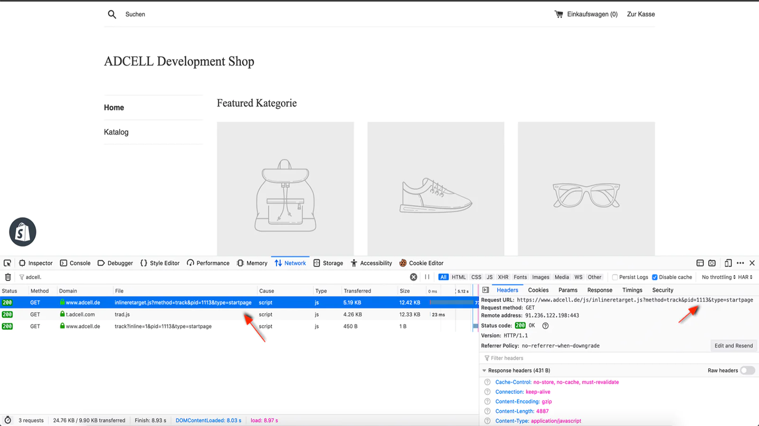Switch to Response details tab
759x426 pixels.
(x=600, y=290)
